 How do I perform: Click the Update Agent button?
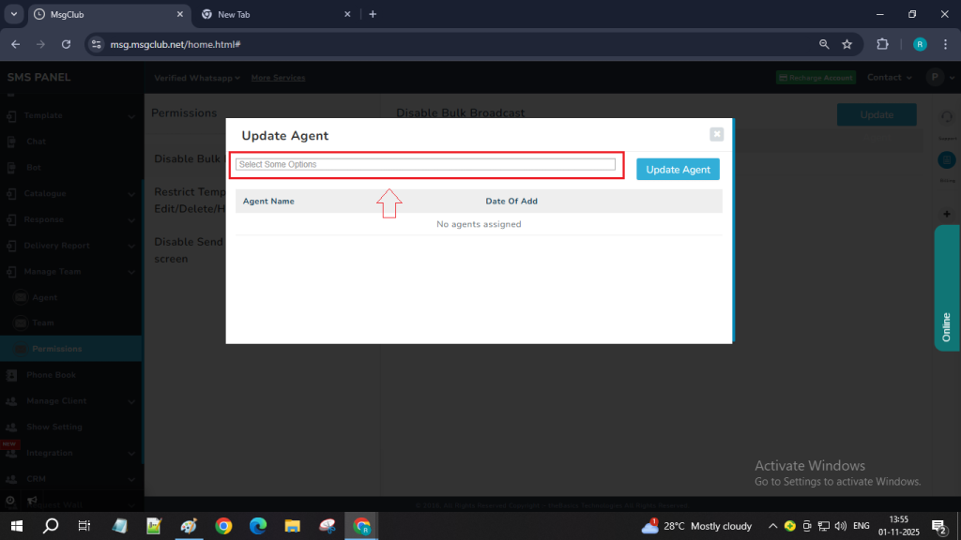678,169
